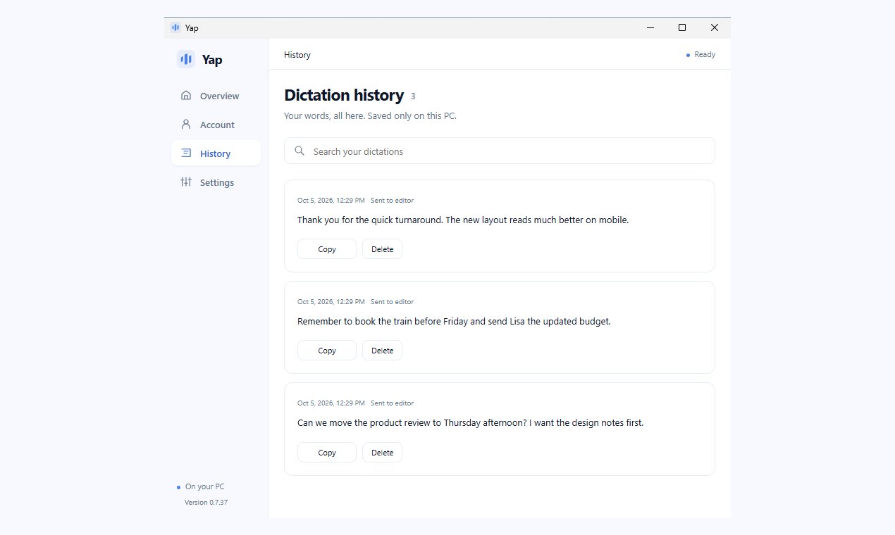Delete the book the train dictation
The height and width of the screenshot is (535, 895).
(382, 351)
